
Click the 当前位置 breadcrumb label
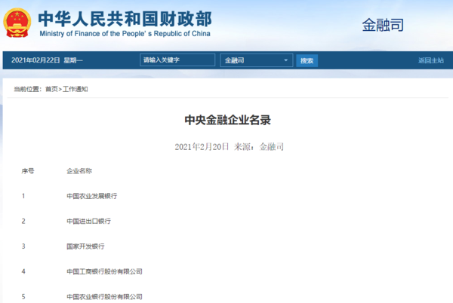coord(27,89)
